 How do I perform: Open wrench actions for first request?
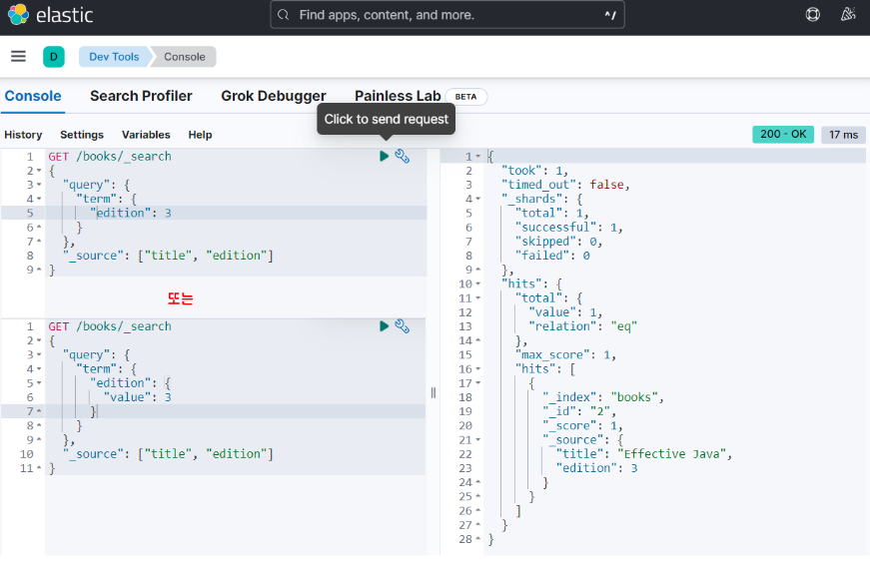[x=403, y=157]
